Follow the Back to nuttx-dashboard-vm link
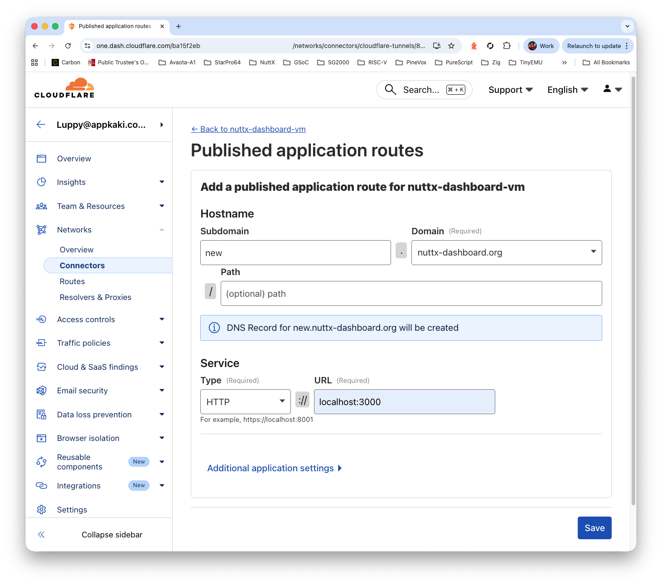Image resolution: width=662 pixels, height=585 pixels. pyautogui.click(x=248, y=129)
